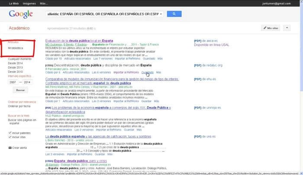Click author link MD Guillamón
303x175 pixels.
tap(54, 45)
